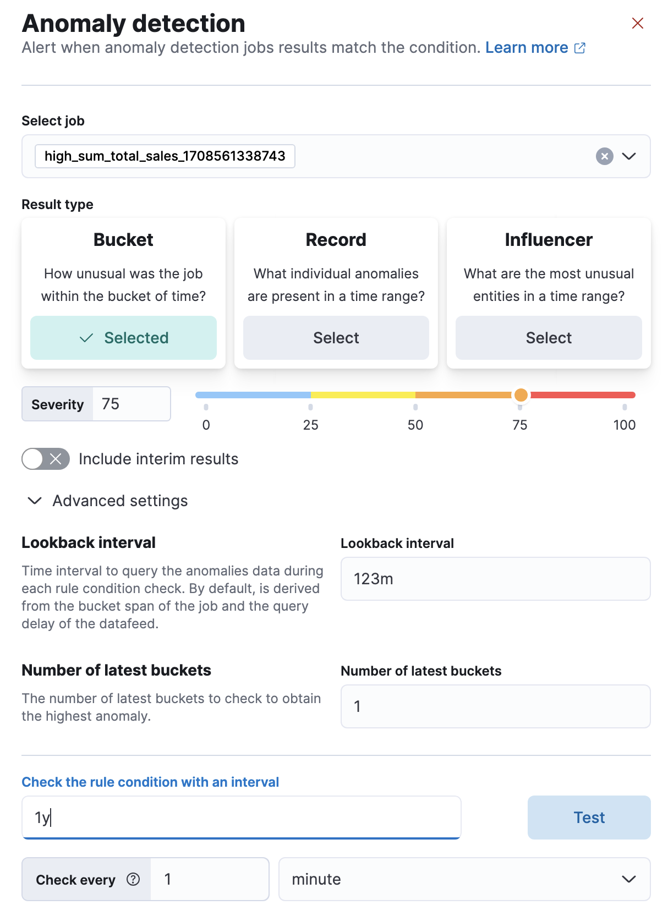The image size is (668, 916).
Task: Collapse Check the rule condition with an interval
Action: coord(150,782)
